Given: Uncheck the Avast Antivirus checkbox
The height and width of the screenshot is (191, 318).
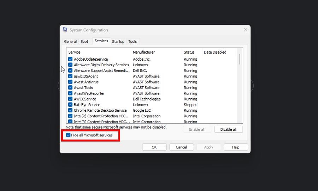Looking at the screenshot, I should tap(70, 82).
